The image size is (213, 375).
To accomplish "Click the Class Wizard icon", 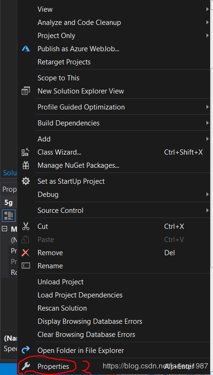I will 25,152.
